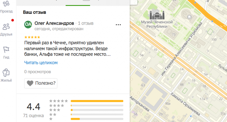Click the 1 отзыв count text
227x122 pixels.
point(86,23)
